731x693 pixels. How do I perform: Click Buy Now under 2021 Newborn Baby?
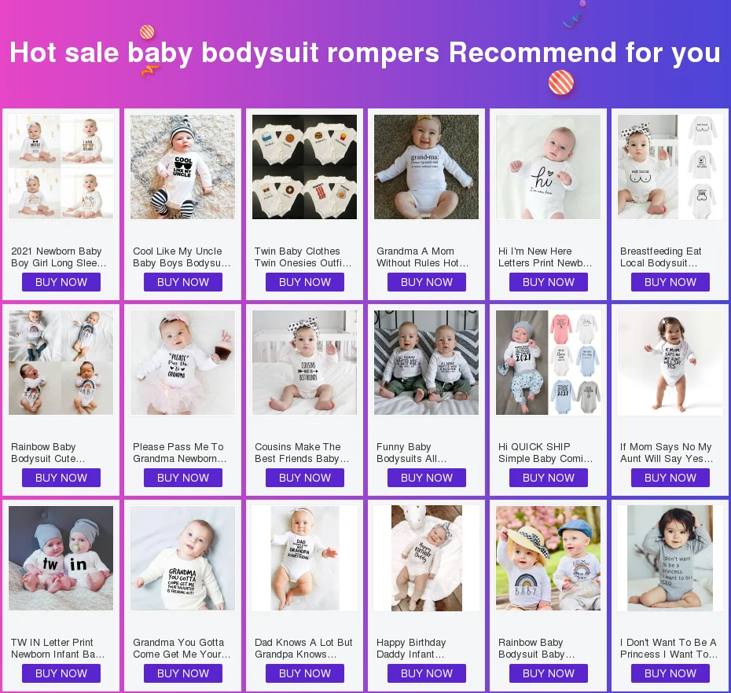61,282
